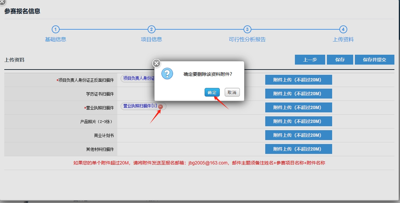Close the delete confirmation dialog
Image resolution: width=400 pixels, height=203 pixels.
pos(157,63)
